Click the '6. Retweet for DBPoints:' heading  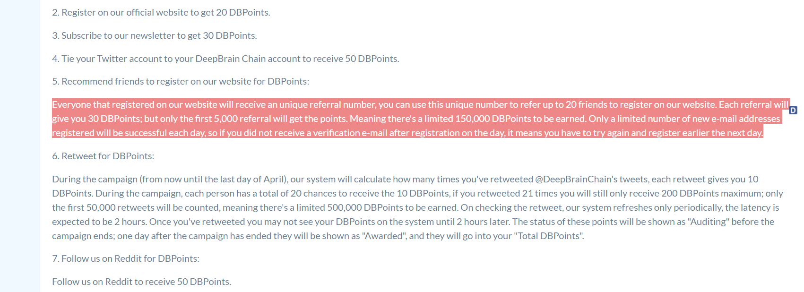pos(103,156)
